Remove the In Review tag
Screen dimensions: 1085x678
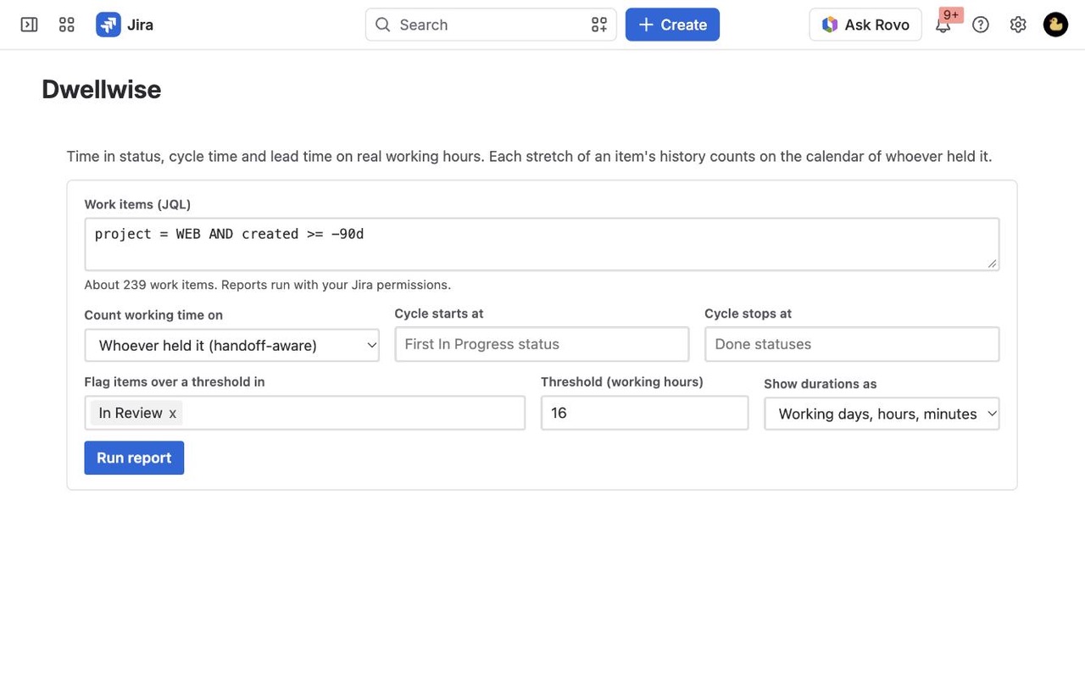point(172,414)
